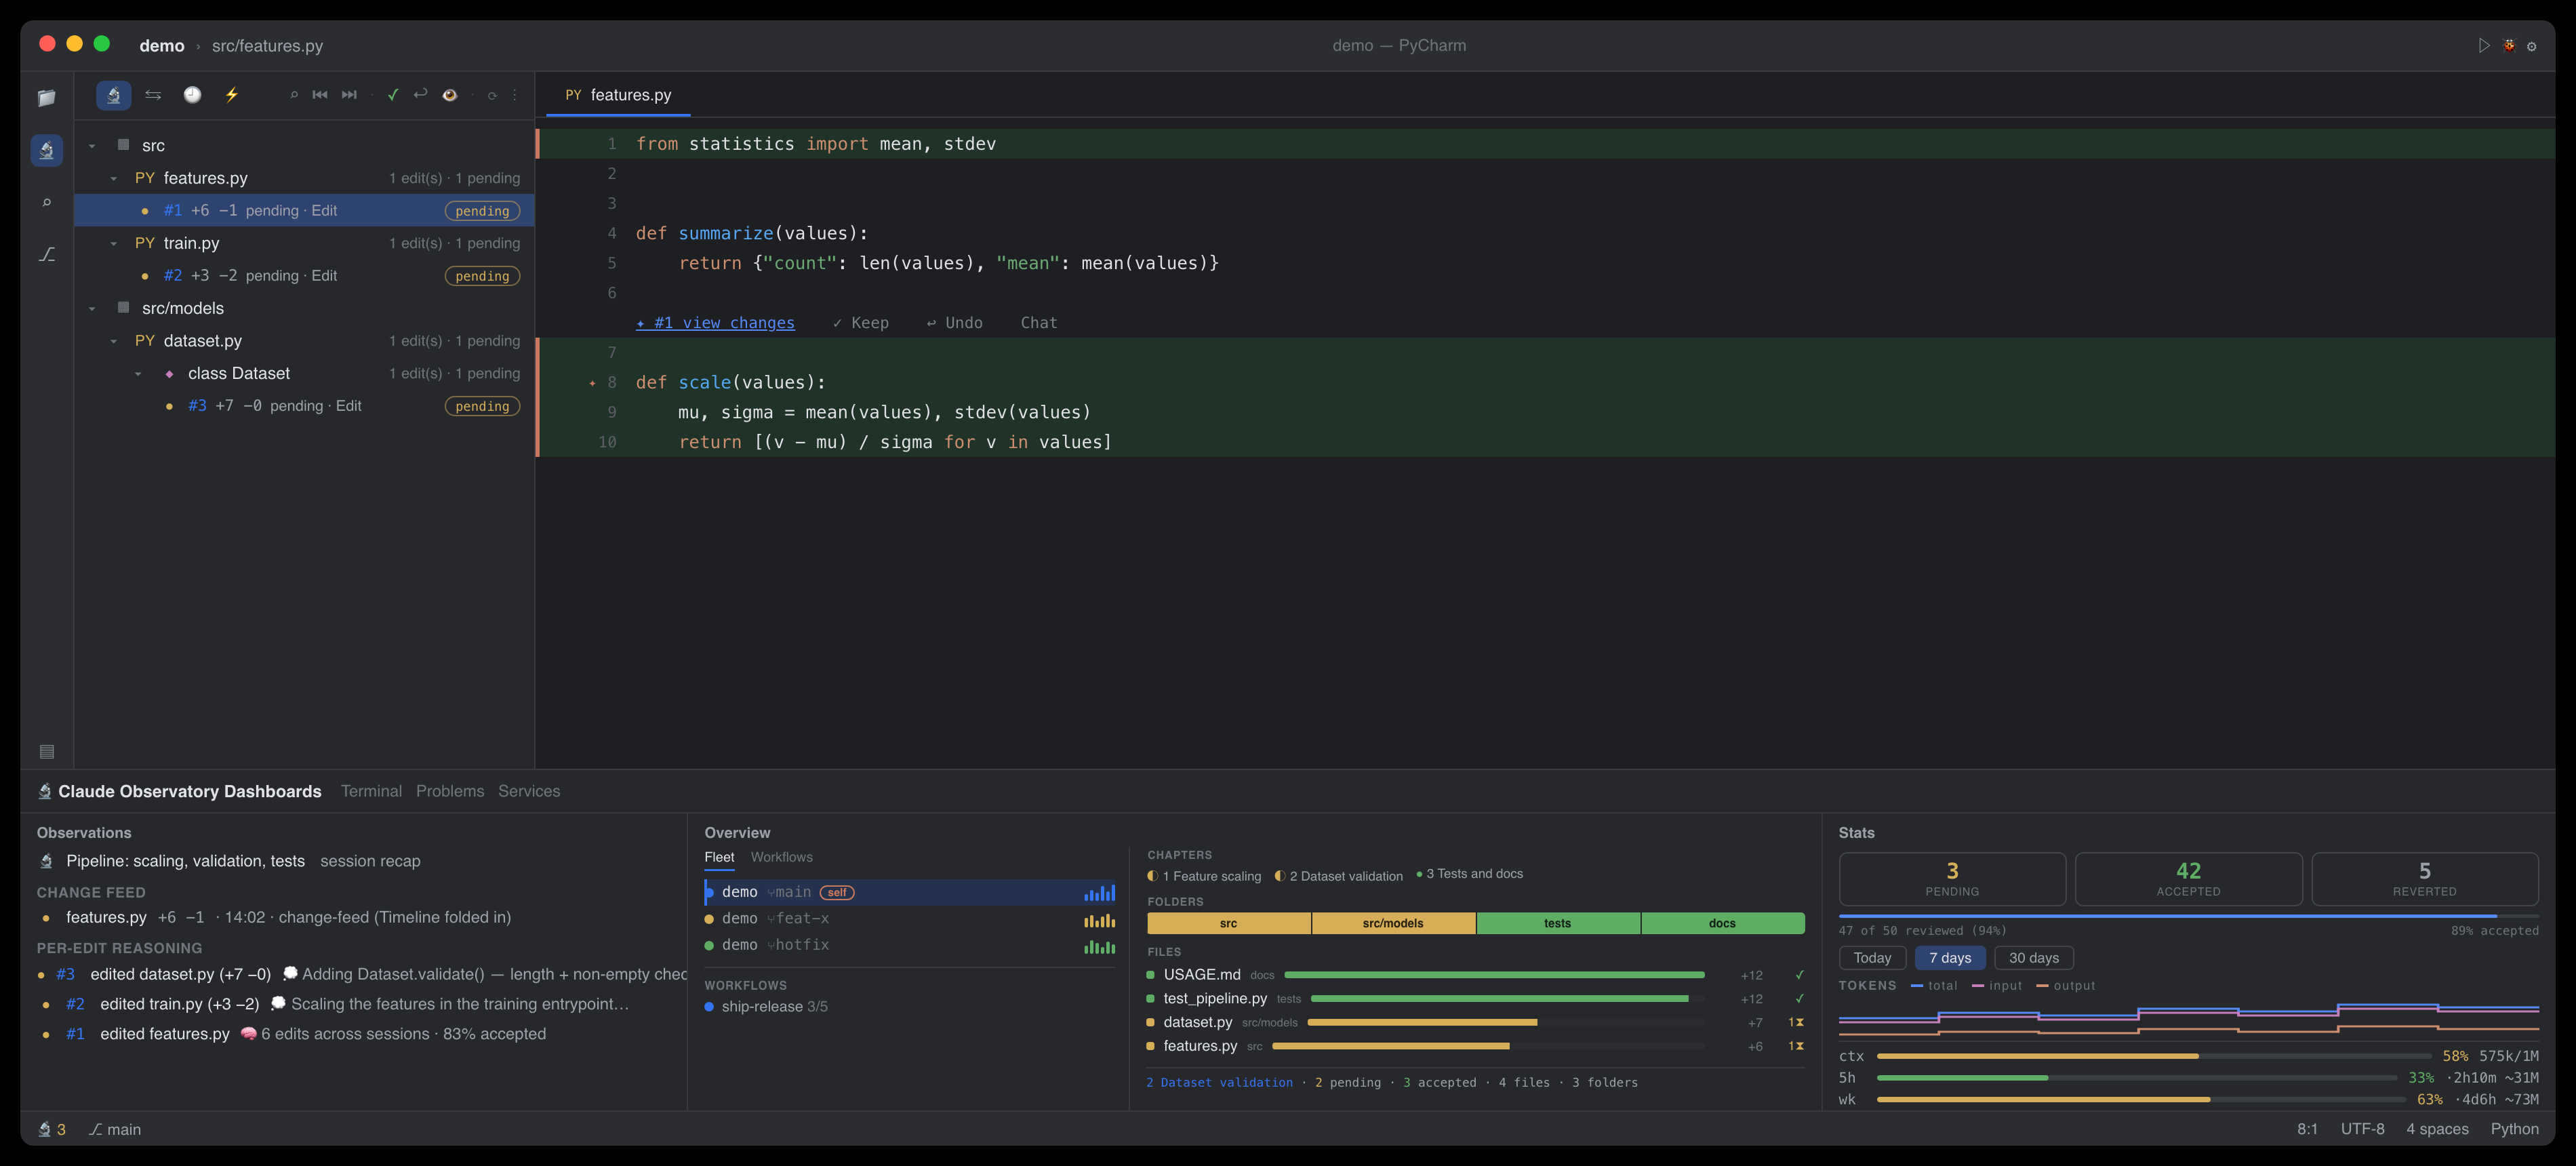
Task: Click the src/features.py breadcrumb in title bar
Action: click(267, 46)
